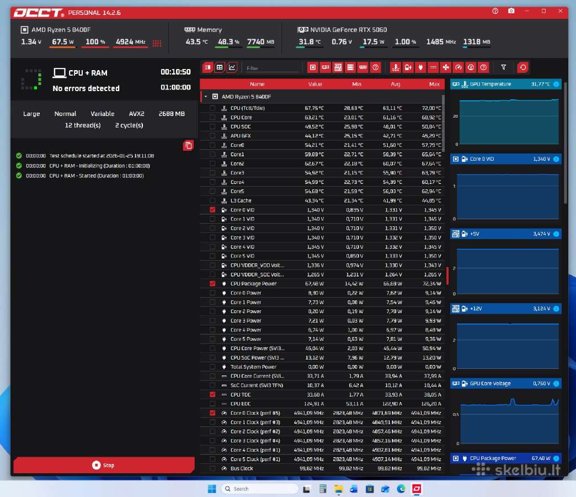Image resolution: width=576 pixels, height=497 pixels.
Task: Sort sensors by the Max column header
Action: coord(434,84)
